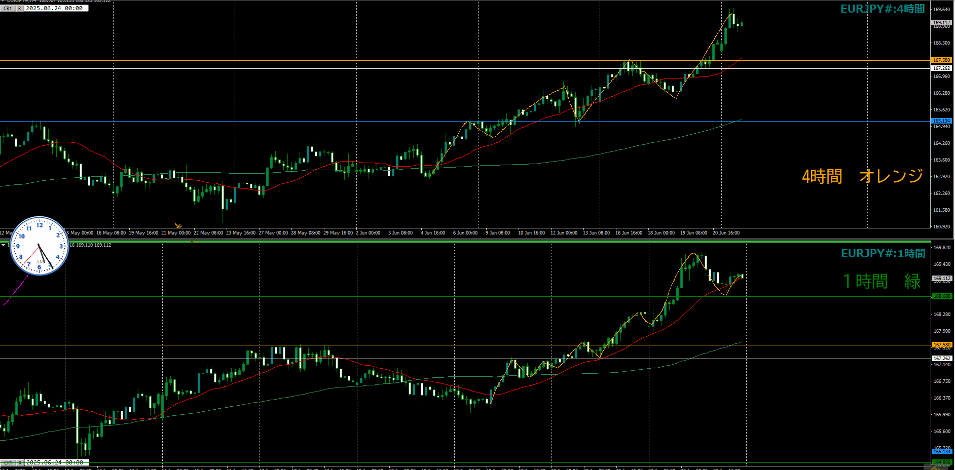Click the 13 Jun 08:00 time axis label

(596, 233)
